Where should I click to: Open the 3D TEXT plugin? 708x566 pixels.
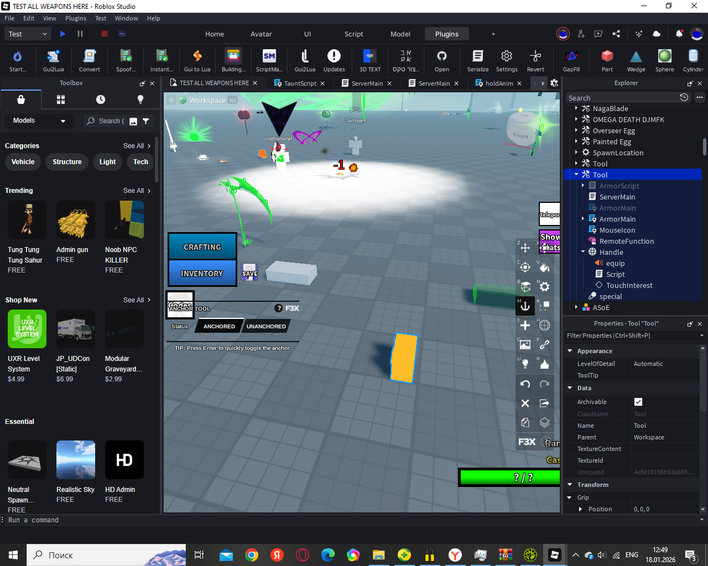click(370, 60)
